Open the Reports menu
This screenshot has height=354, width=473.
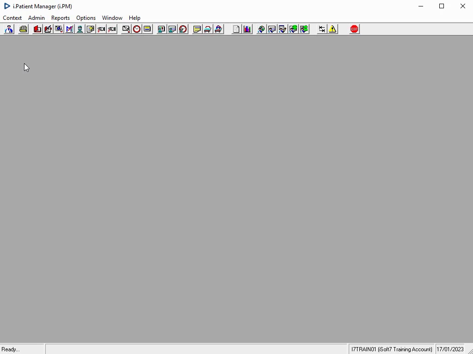pyautogui.click(x=61, y=18)
